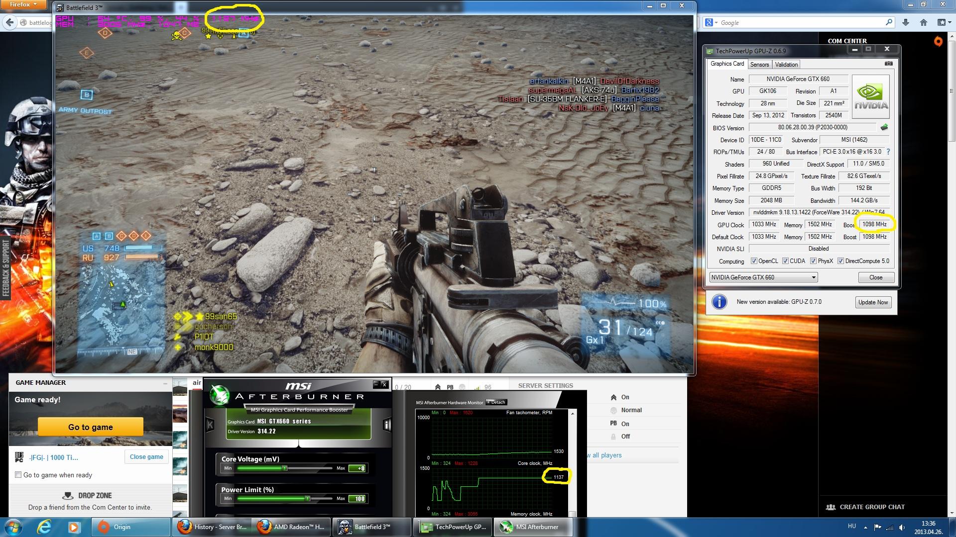
Task: Switch to the Sensors tab
Action: (759, 65)
